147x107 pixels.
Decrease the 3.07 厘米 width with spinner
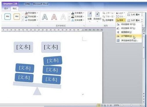click(142, 21)
